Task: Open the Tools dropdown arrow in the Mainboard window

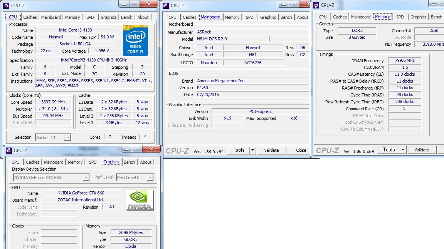Action: point(252,150)
